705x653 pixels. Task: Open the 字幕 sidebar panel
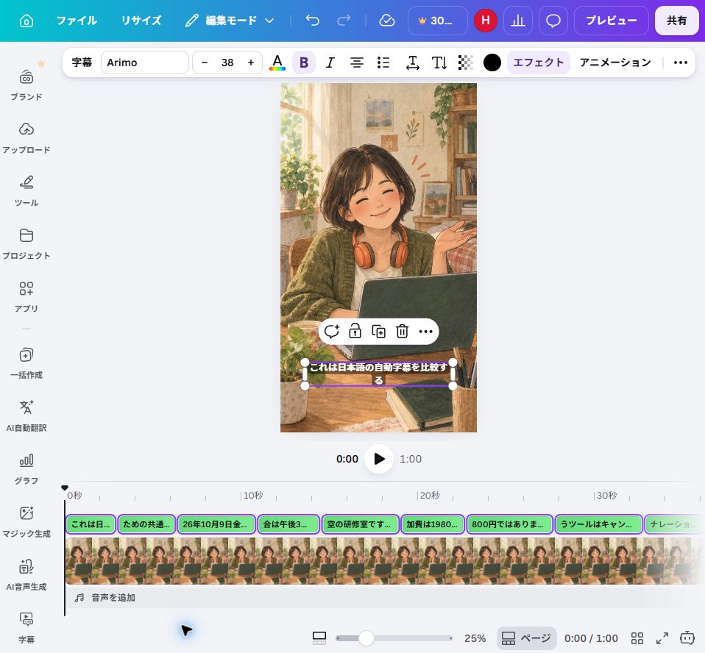pos(26,628)
